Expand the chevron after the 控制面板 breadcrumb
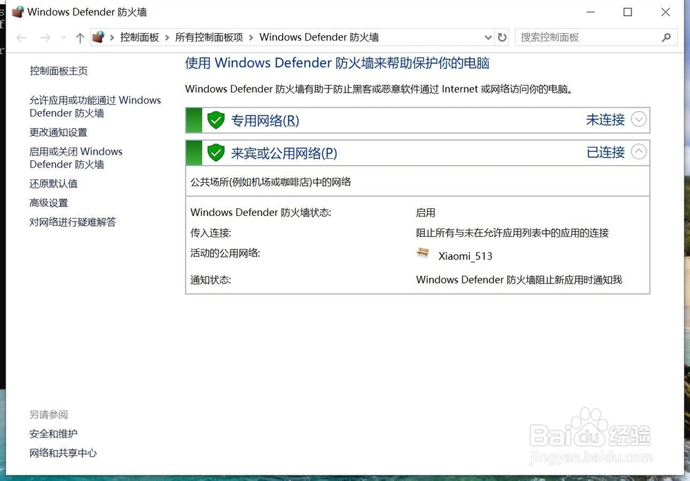The width and height of the screenshot is (690, 481). pyautogui.click(x=167, y=38)
